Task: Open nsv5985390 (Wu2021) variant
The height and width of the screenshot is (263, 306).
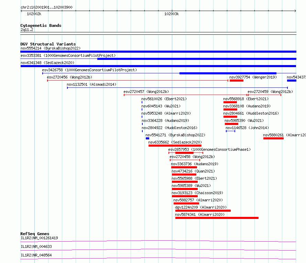Action: (x=244, y=120)
